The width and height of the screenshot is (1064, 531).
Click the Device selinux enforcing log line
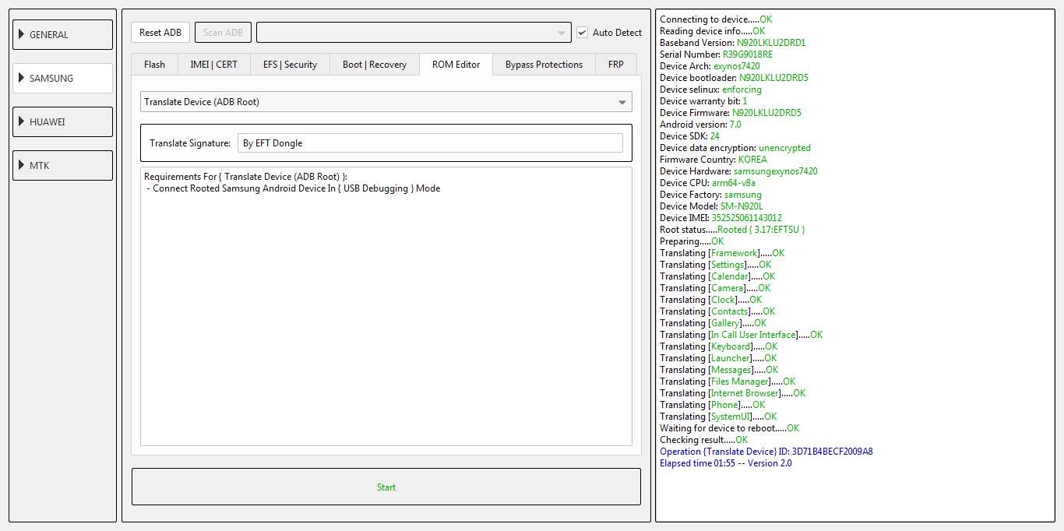point(710,90)
